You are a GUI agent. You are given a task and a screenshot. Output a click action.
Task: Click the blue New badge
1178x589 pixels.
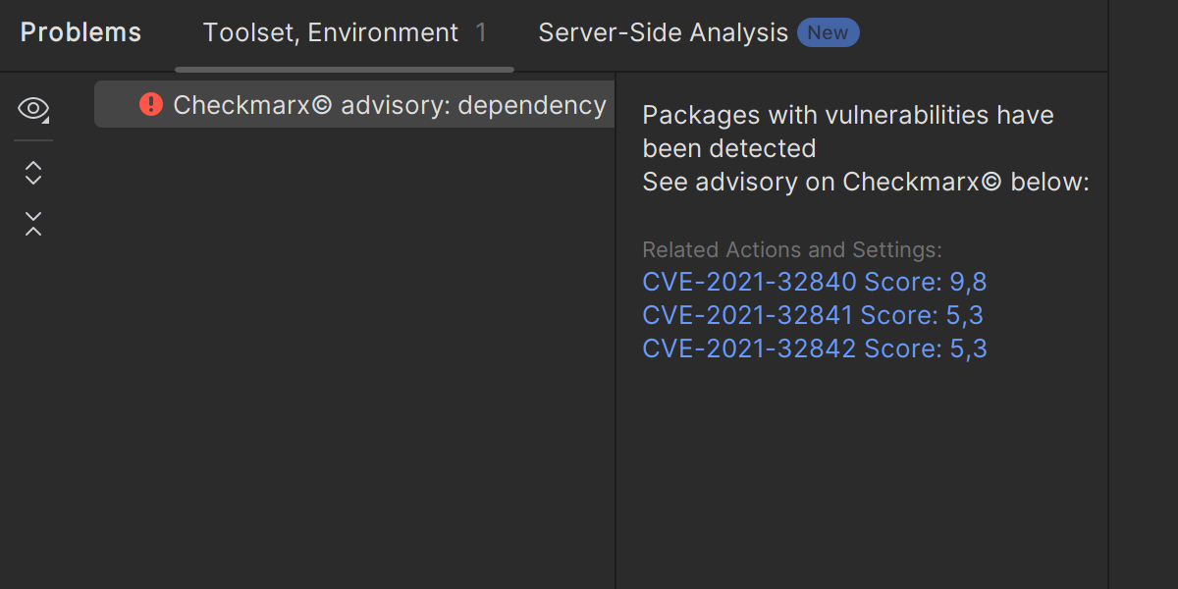[828, 32]
